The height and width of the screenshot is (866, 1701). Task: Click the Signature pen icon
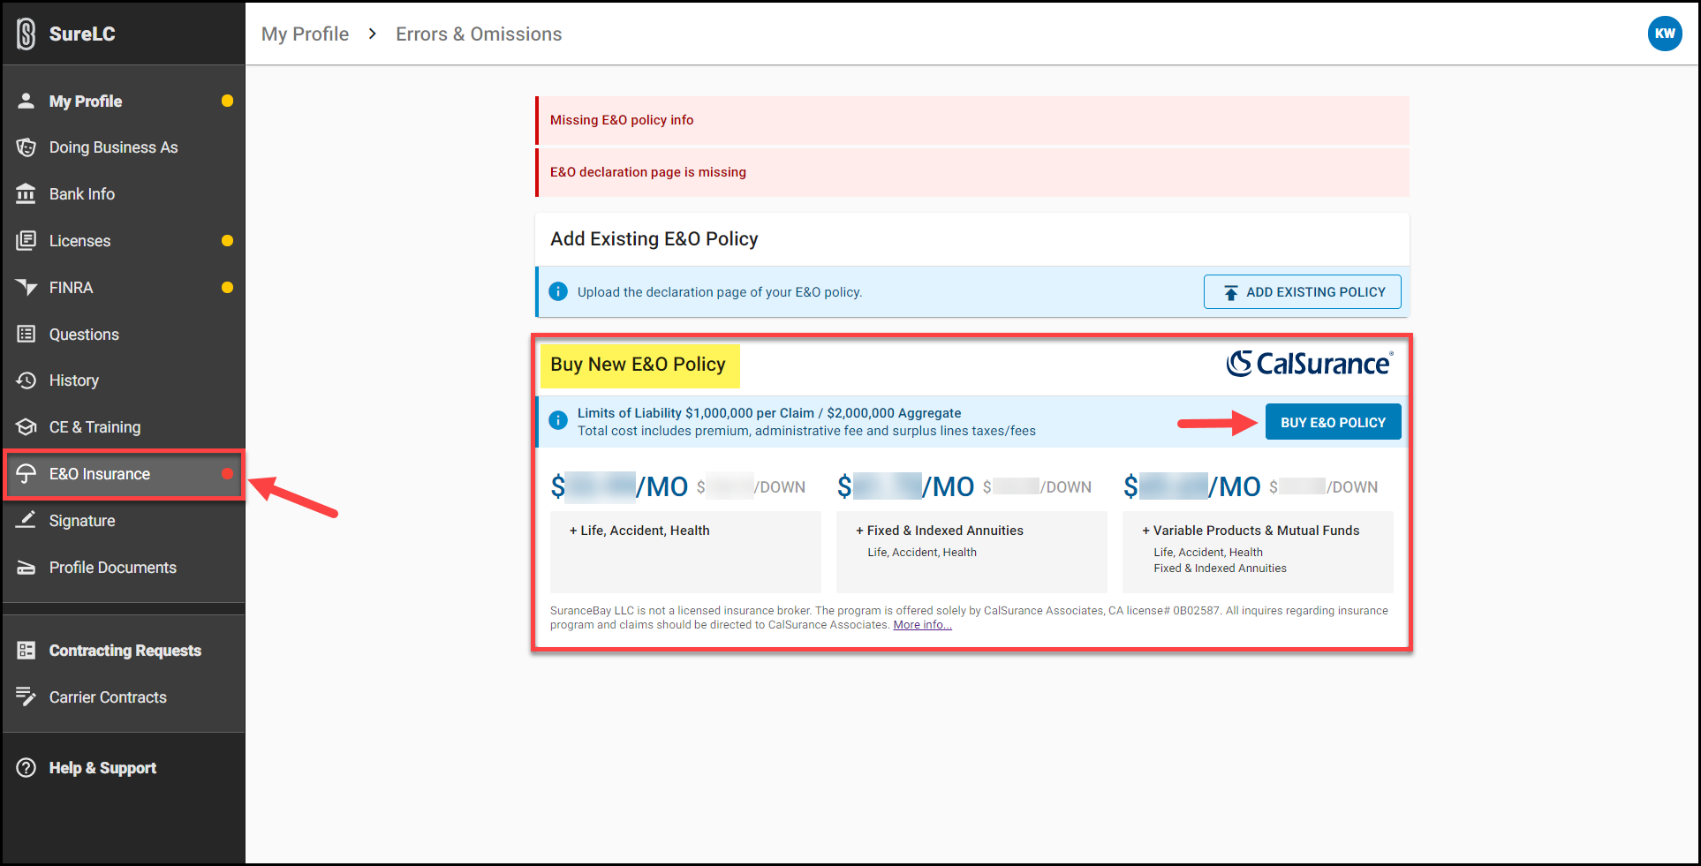click(26, 520)
